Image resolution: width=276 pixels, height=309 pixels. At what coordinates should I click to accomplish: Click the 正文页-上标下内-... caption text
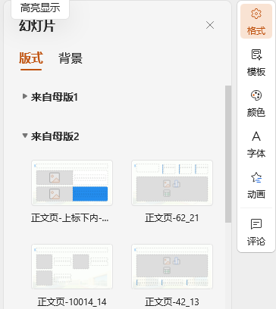[70, 217]
